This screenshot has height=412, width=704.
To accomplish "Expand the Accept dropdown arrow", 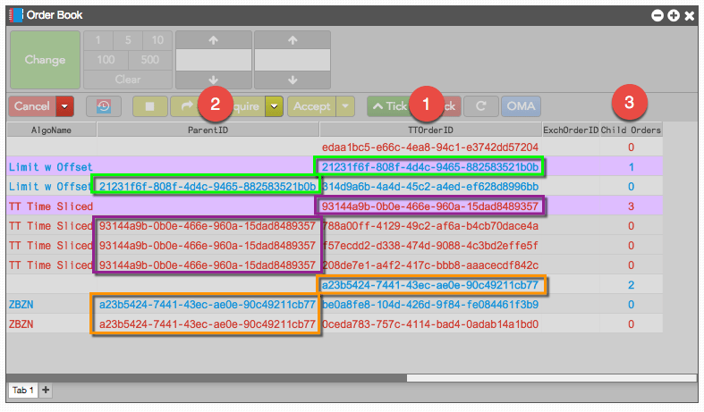I will point(345,106).
